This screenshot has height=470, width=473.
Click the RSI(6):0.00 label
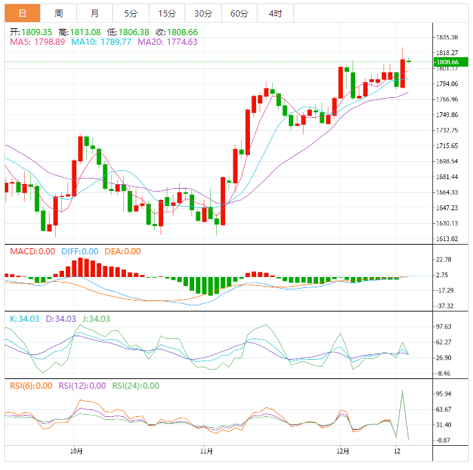click(x=31, y=386)
